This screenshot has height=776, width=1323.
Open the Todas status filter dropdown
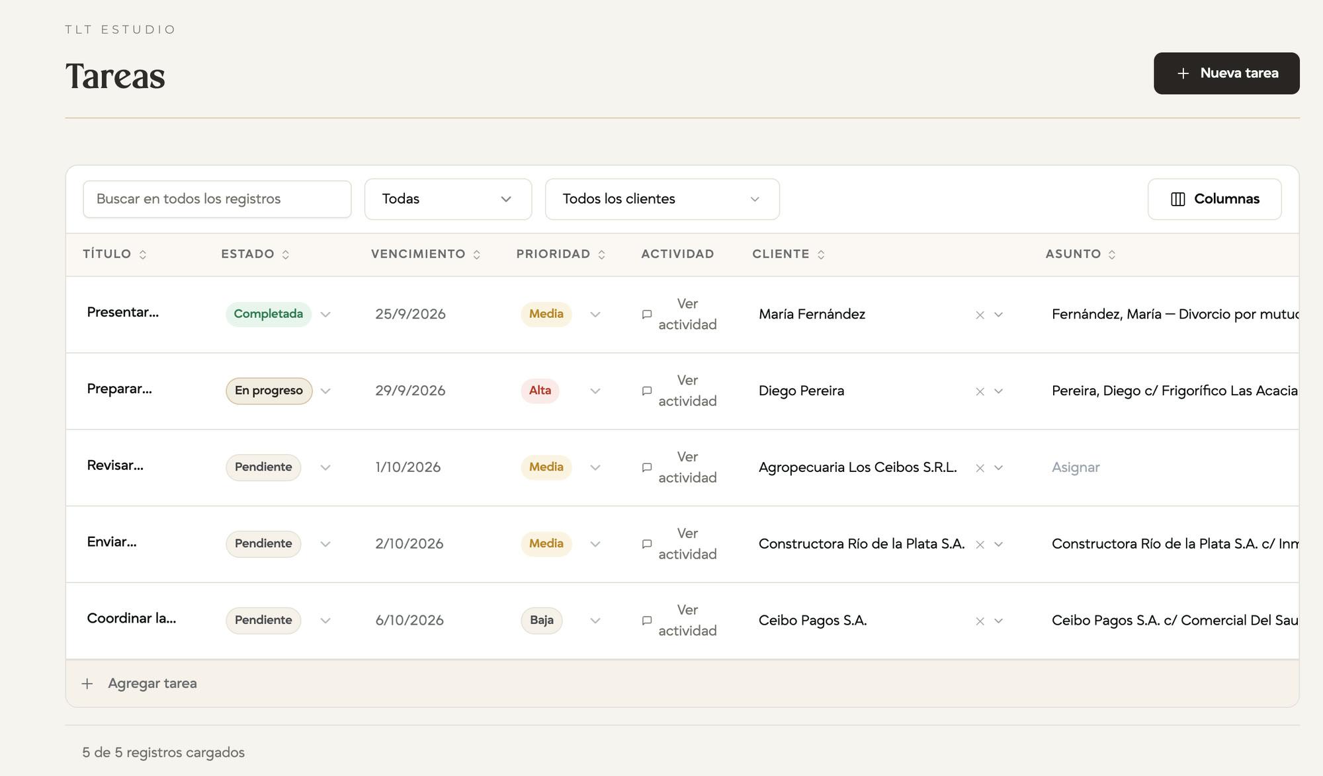448,199
